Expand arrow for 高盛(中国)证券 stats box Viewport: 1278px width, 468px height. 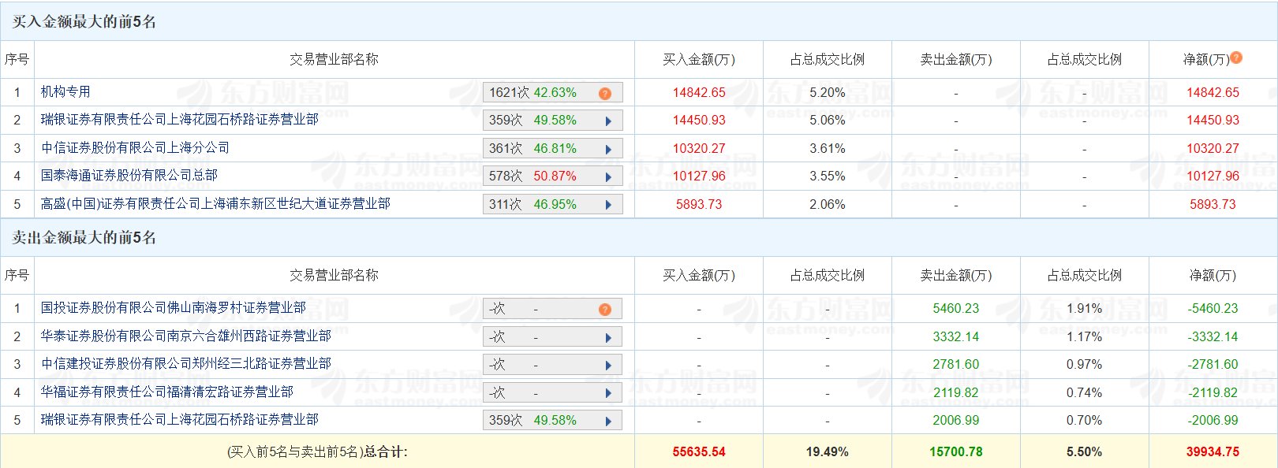[x=608, y=205]
